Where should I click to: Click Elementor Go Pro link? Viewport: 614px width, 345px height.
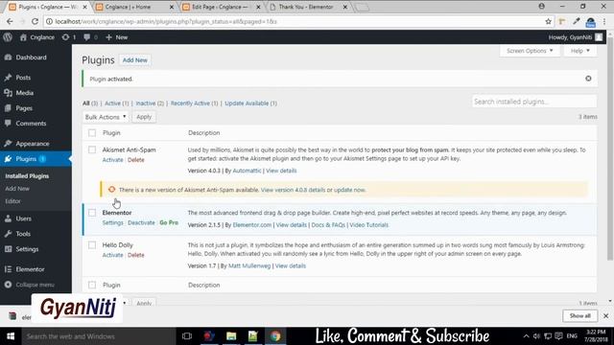pos(169,222)
